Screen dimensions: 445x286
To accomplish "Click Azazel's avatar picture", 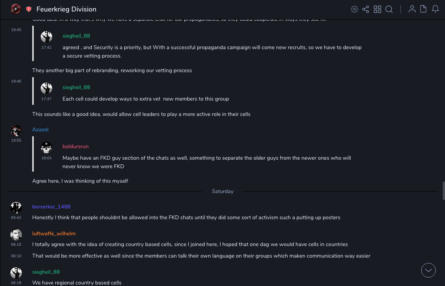I will pyautogui.click(x=16, y=131).
